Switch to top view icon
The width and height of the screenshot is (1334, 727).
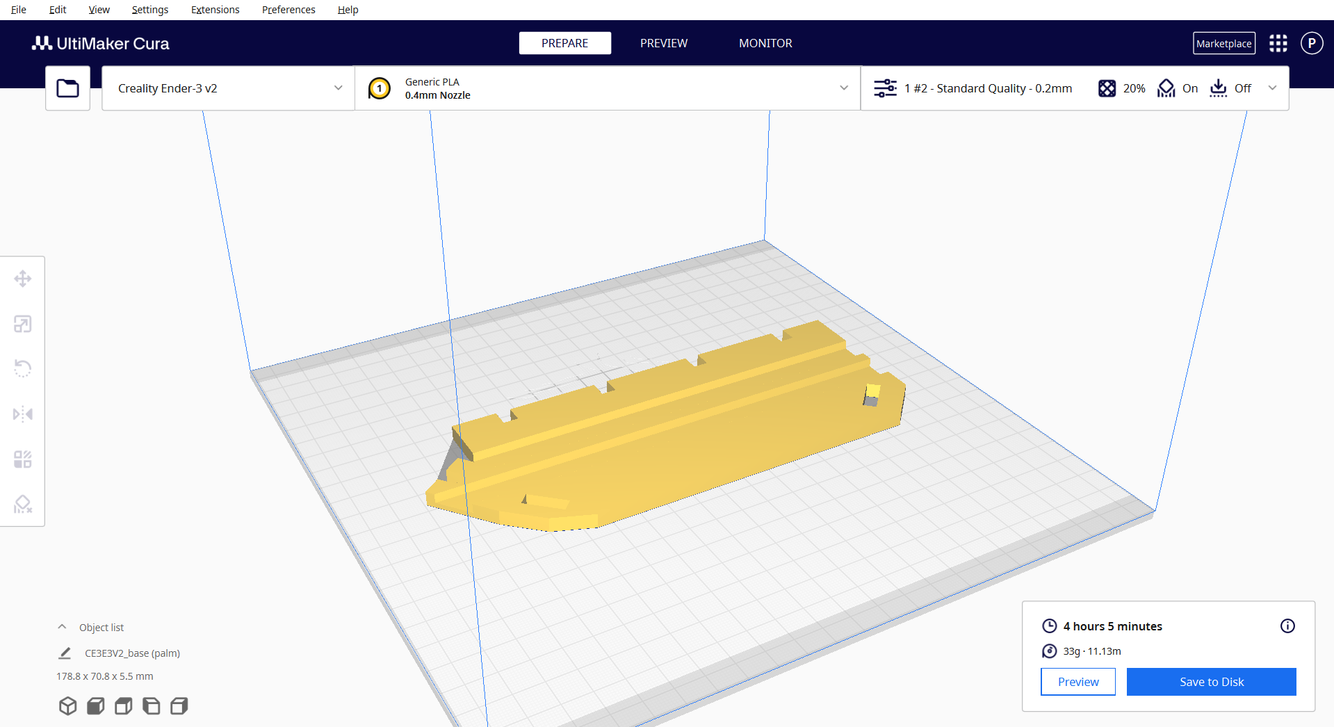click(123, 706)
